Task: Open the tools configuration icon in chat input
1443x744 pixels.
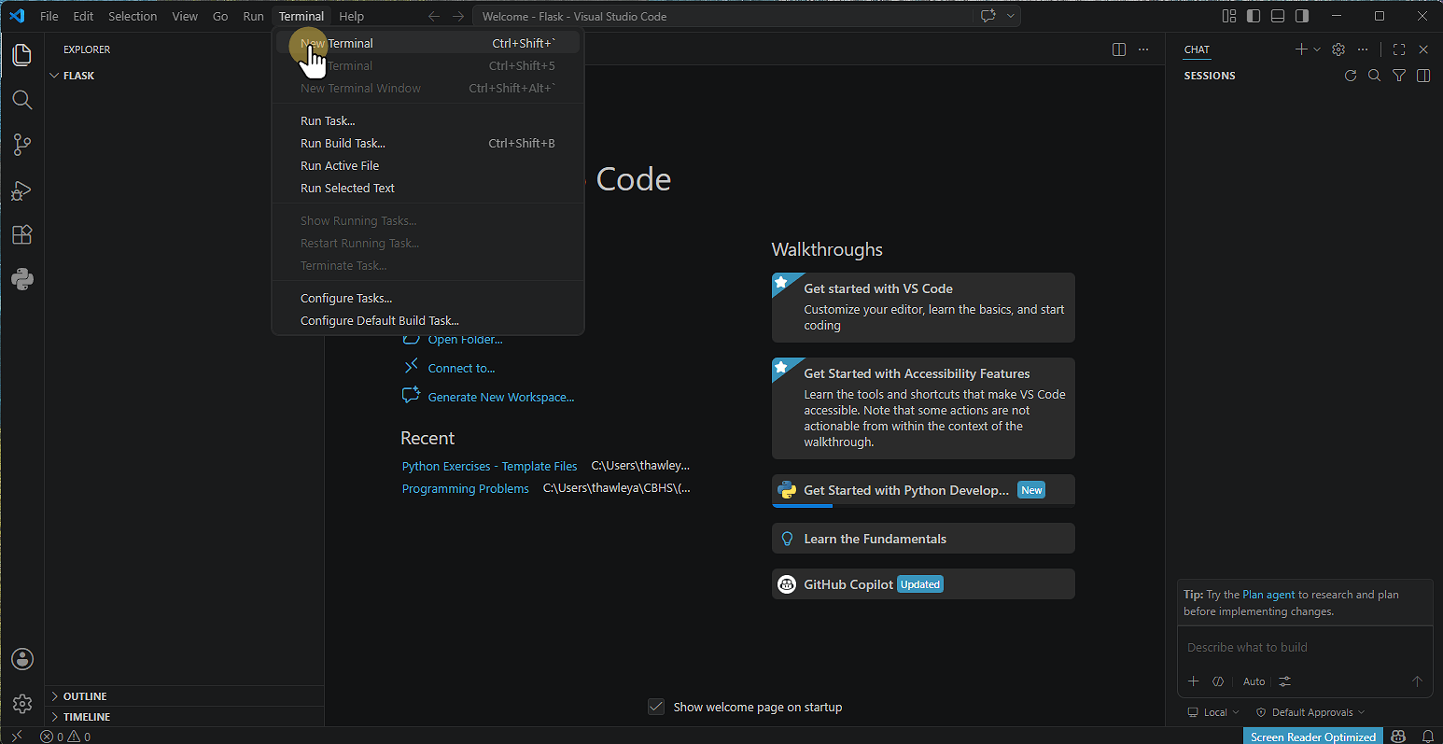Action: (1285, 681)
